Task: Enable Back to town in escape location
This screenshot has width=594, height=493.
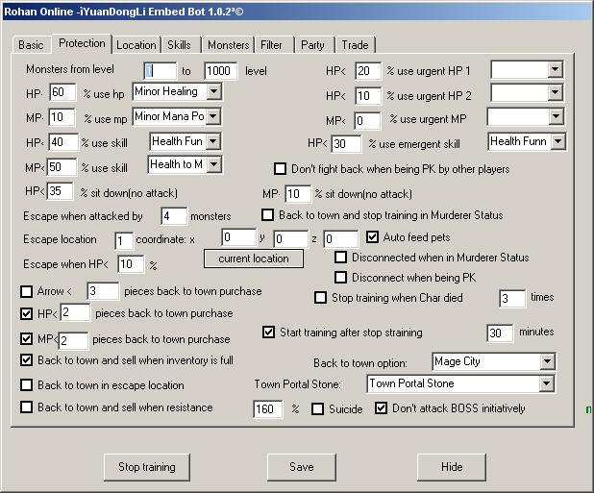Action: 26,384
